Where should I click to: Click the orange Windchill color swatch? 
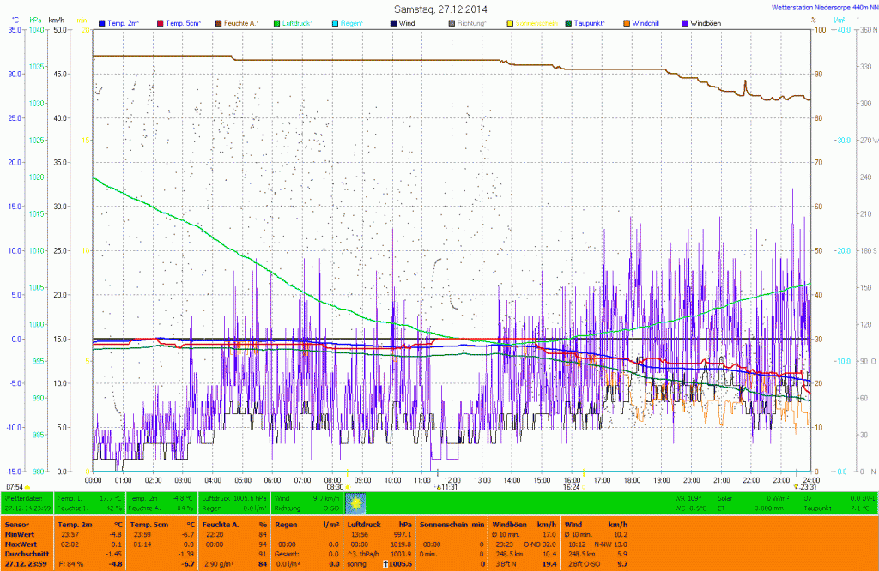(x=627, y=22)
